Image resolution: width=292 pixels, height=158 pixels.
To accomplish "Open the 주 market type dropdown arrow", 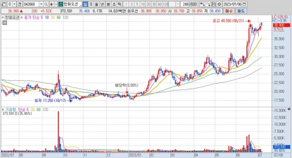I will point(14,4).
